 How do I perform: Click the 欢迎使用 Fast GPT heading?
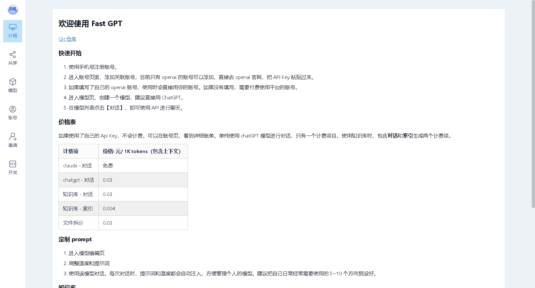(x=90, y=24)
